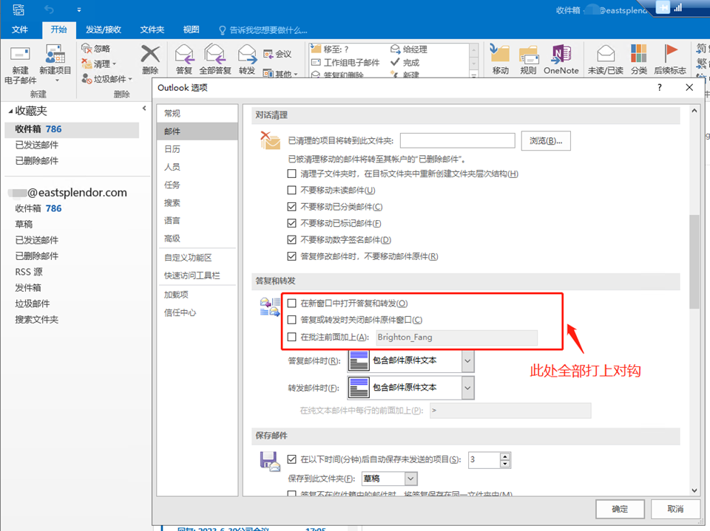The image size is (710, 531).
Task: Click the Delete (删除) icon in ribbon
Action: click(x=150, y=56)
